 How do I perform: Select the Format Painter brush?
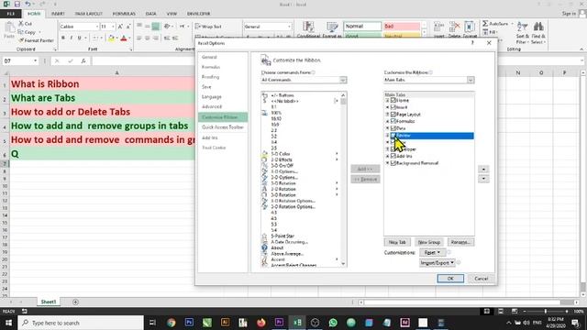[37, 40]
